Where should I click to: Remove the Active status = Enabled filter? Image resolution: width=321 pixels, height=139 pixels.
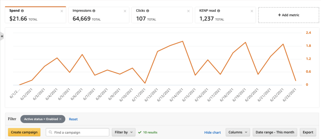60,119
